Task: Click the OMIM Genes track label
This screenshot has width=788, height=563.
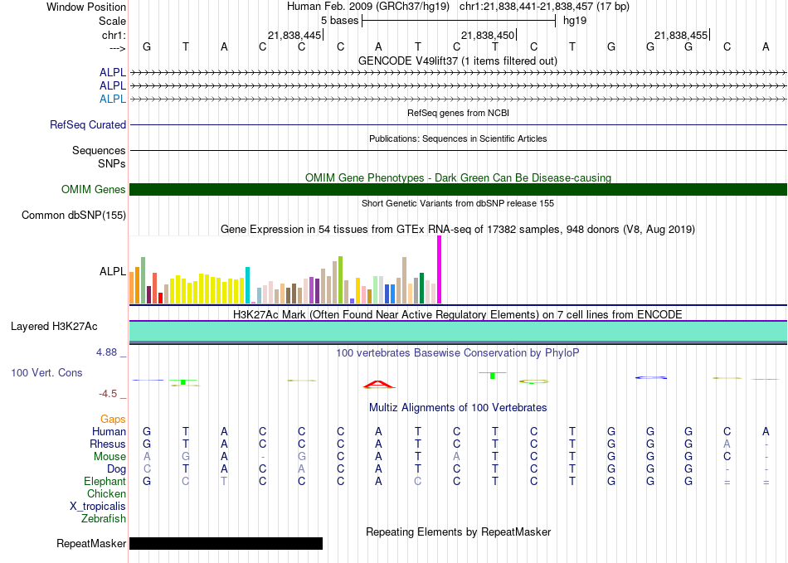Action: click(x=94, y=189)
